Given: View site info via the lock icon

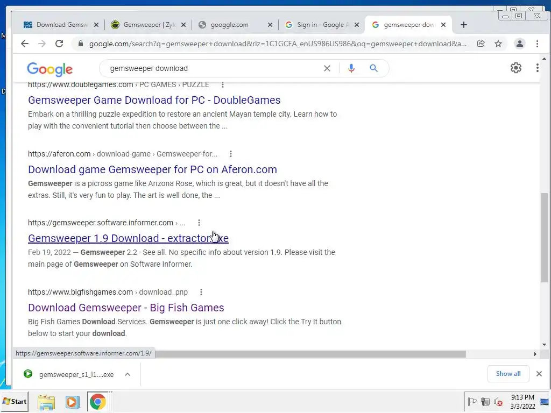Looking at the screenshot, I should pyautogui.click(x=81, y=44).
